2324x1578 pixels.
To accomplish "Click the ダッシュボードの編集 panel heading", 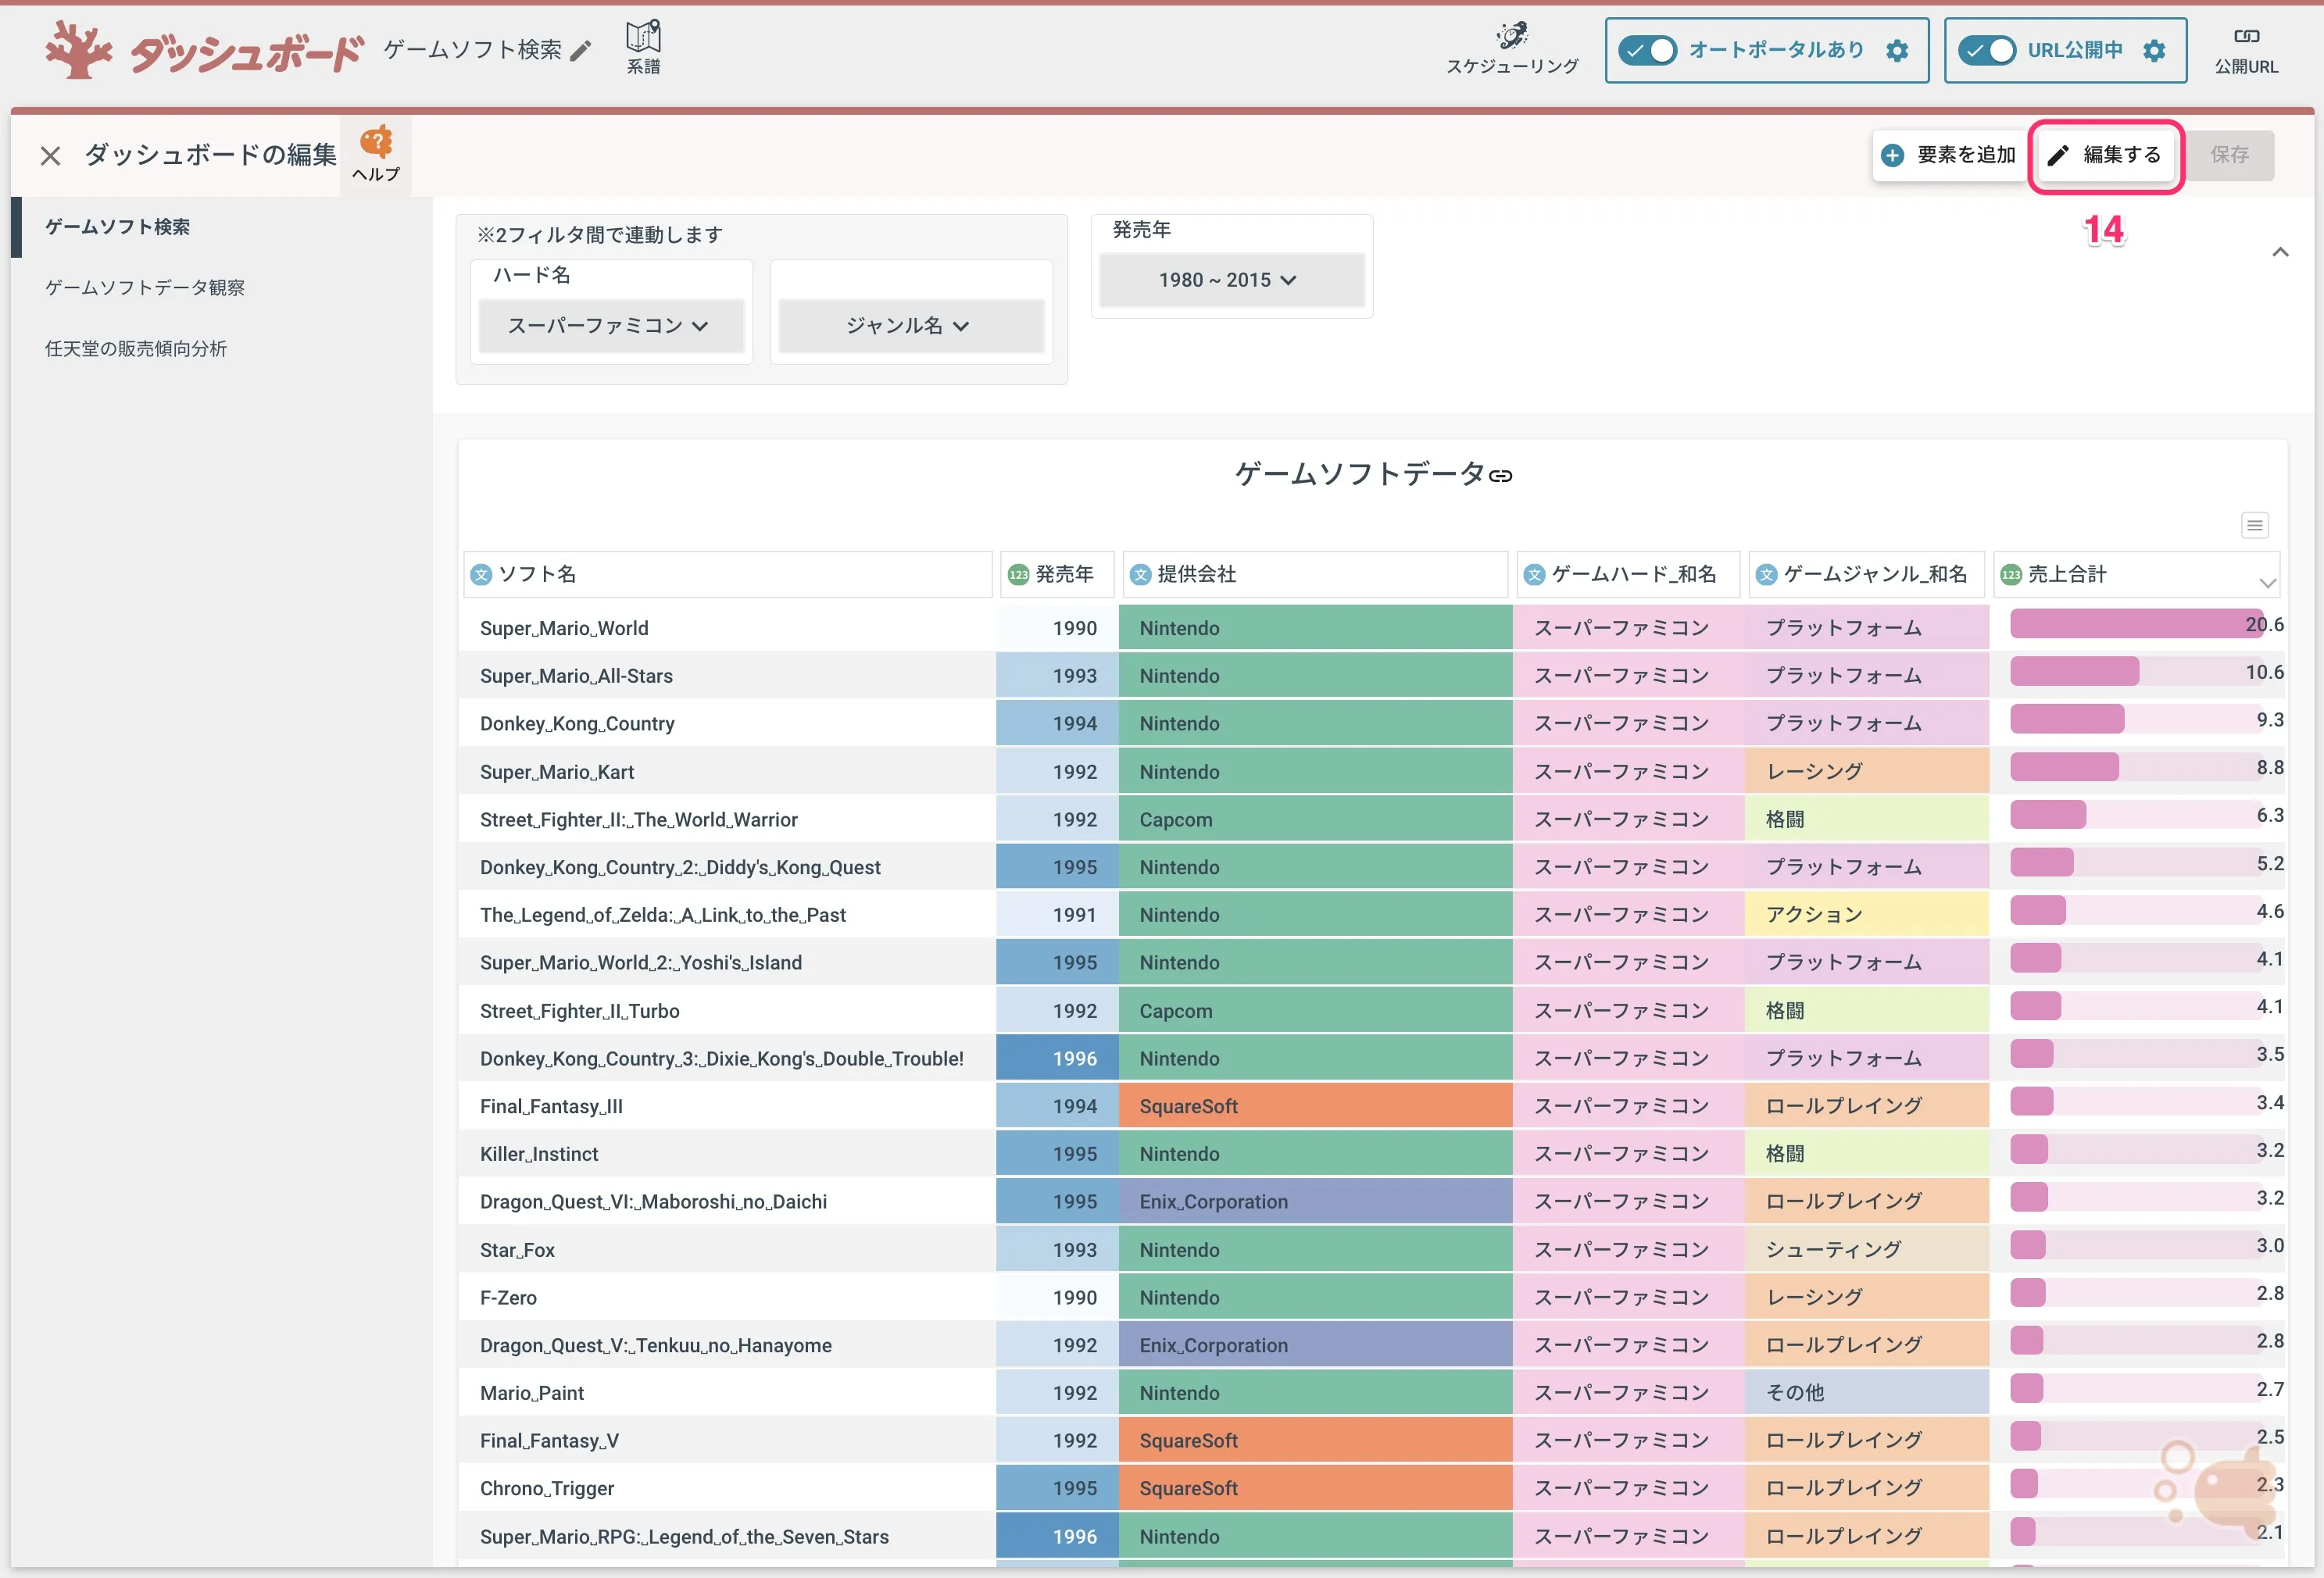I will pos(211,155).
